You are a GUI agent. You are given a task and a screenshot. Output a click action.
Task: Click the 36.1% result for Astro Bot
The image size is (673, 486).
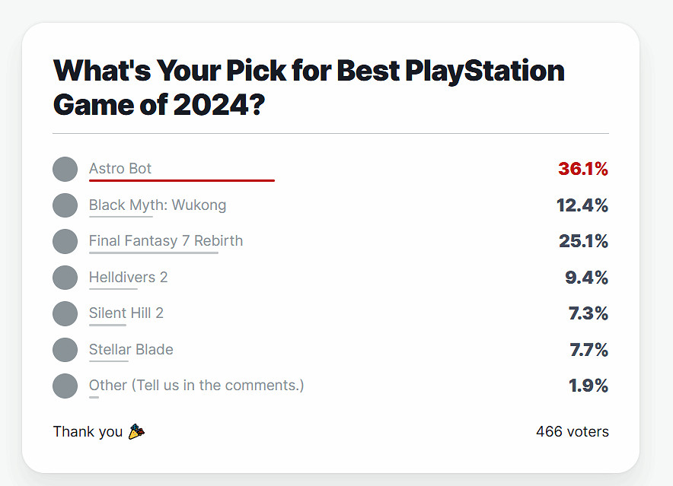pos(583,169)
